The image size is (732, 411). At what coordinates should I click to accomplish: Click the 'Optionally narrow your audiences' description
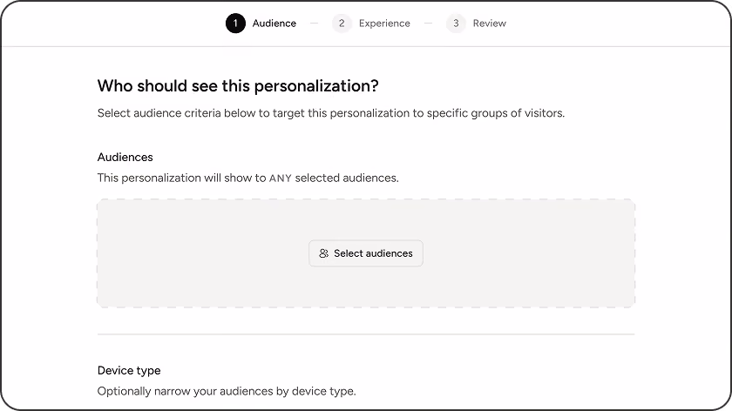227,391
